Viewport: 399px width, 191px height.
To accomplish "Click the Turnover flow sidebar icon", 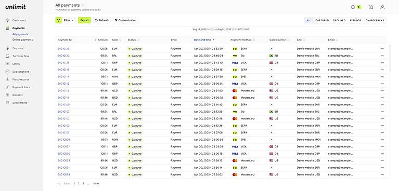I will 7,56.
